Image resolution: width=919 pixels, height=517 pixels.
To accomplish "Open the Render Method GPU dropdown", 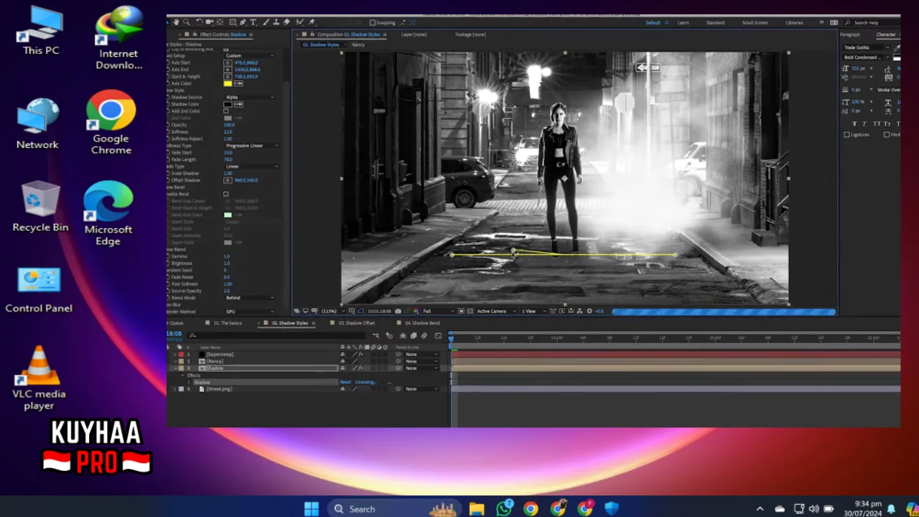I will point(250,312).
